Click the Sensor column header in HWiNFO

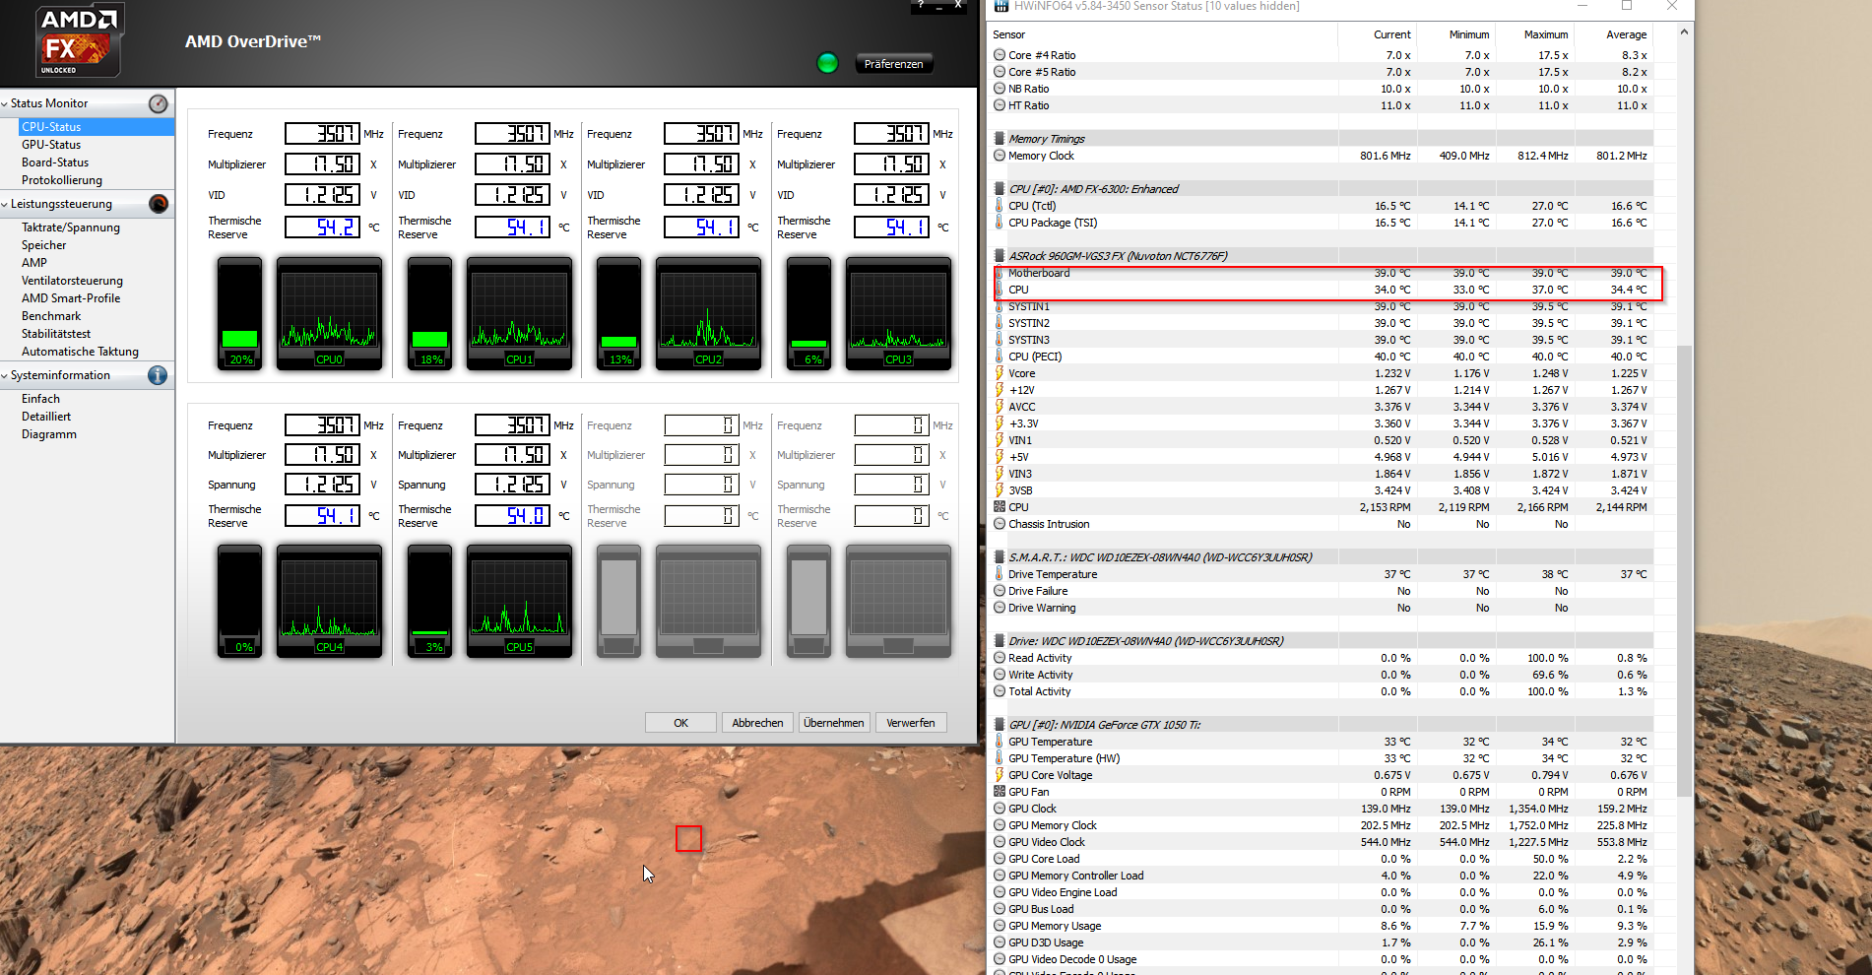point(1008,34)
